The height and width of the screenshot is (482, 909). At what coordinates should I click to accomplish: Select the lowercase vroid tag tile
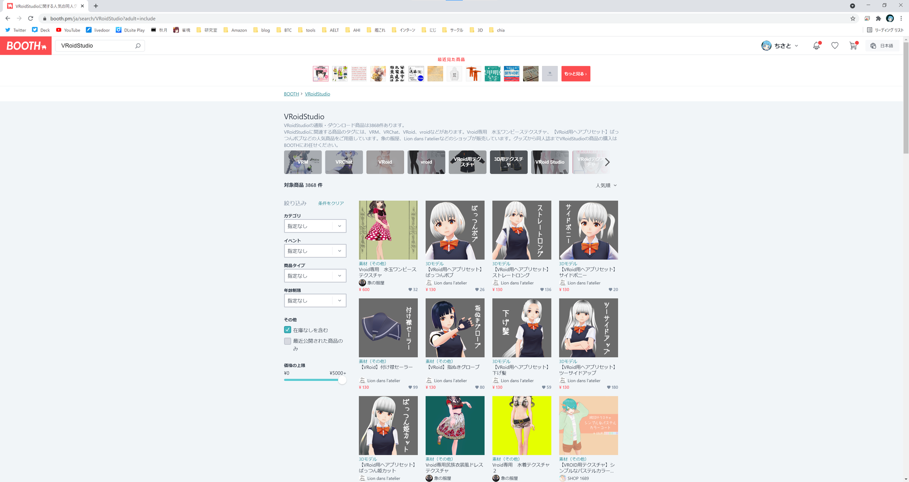(426, 162)
